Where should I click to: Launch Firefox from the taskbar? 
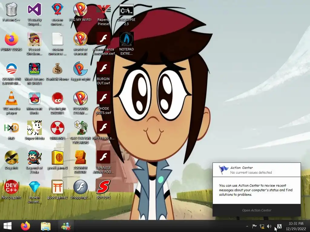[x=25, y=226]
